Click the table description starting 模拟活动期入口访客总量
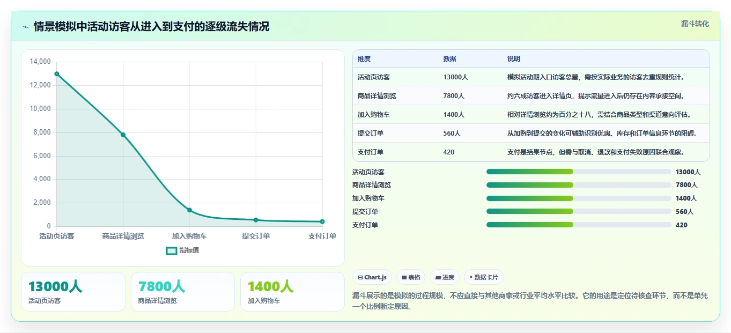 click(x=596, y=77)
